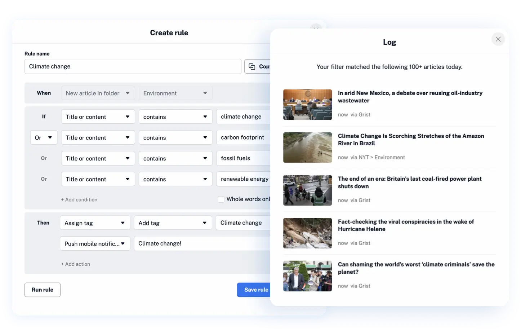Close the Log panel with the X icon
This screenshot has width=521, height=335.
498,39
